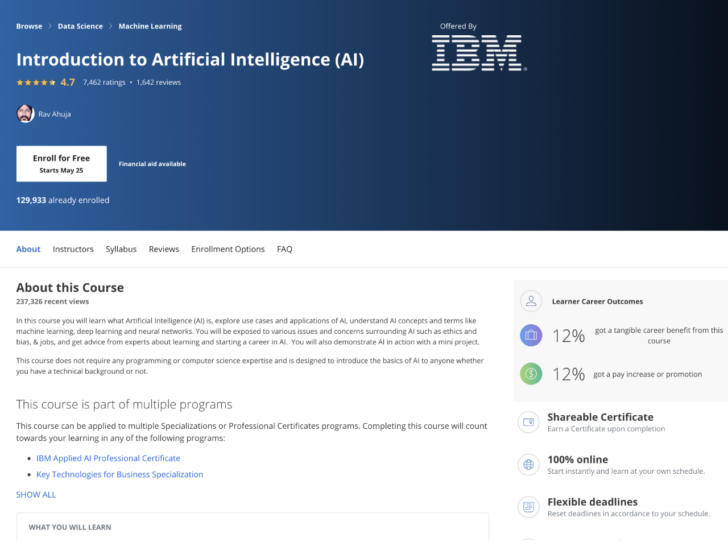Image resolution: width=728 pixels, height=546 pixels.
Task: Click the Shareable Certificate heading
Action: click(x=601, y=417)
